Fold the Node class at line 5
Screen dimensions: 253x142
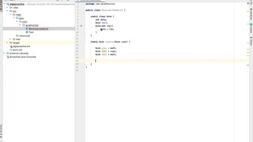tap(85, 17)
